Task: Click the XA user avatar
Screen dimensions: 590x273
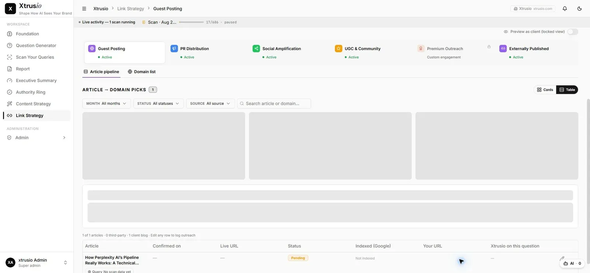Action: tap(10, 263)
